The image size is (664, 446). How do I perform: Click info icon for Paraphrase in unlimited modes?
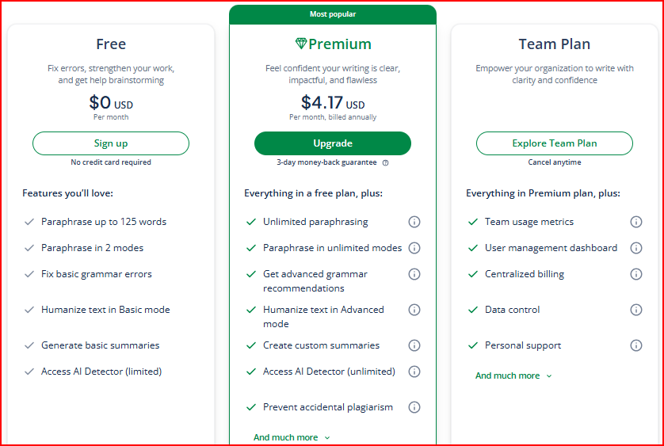pyautogui.click(x=414, y=248)
